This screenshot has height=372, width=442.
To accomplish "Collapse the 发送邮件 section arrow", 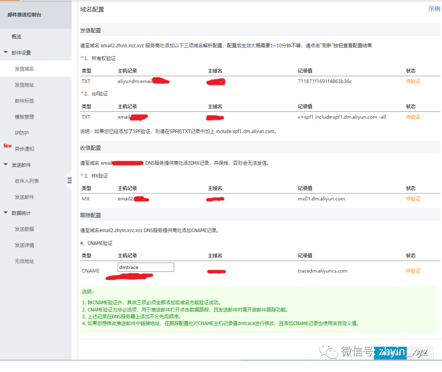I will pos(6,165).
